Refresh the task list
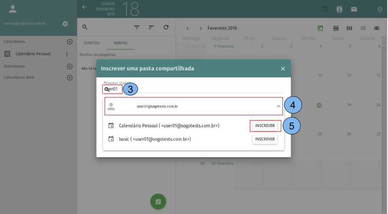Viewport: 388px width, 214px height. point(166,27)
